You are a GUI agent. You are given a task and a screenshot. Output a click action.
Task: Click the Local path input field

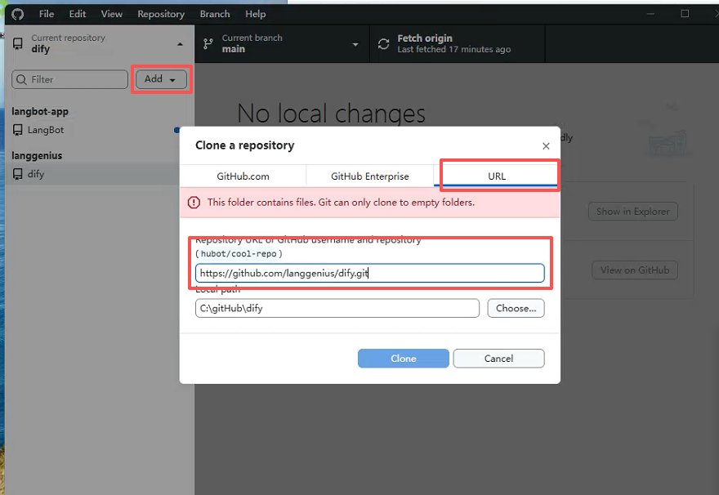[x=337, y=308]
